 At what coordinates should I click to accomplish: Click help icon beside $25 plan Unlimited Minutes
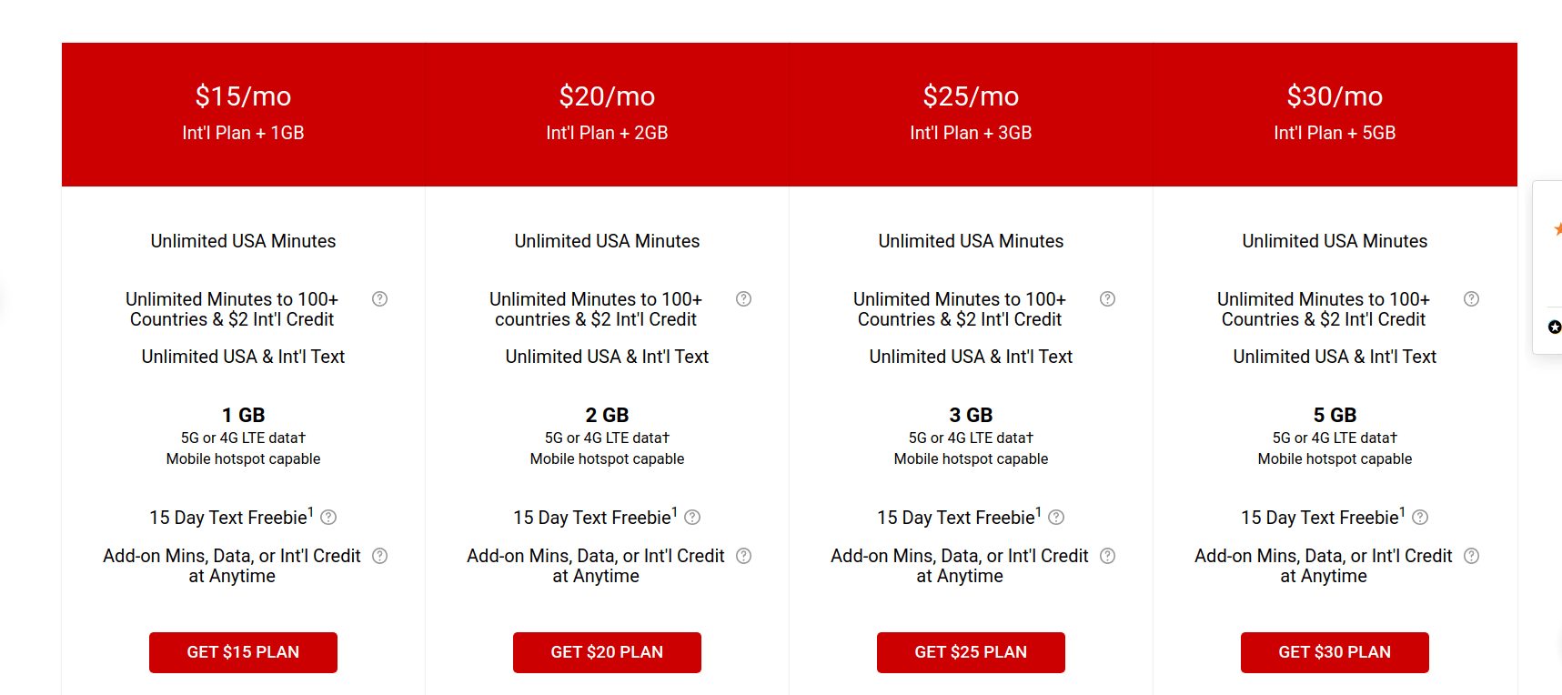pyautogui.click(x=1108, y=299)
